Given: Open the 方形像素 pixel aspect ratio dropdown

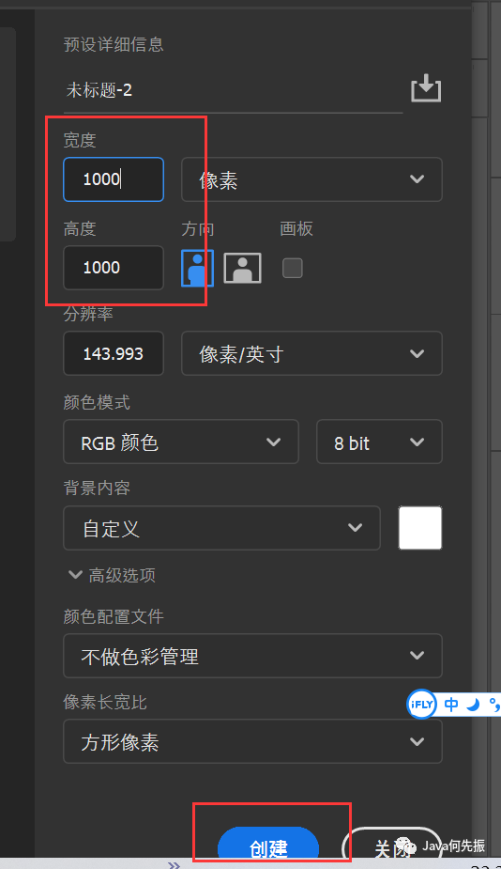Looking at the screenshot, I should (x=253, y=741).
